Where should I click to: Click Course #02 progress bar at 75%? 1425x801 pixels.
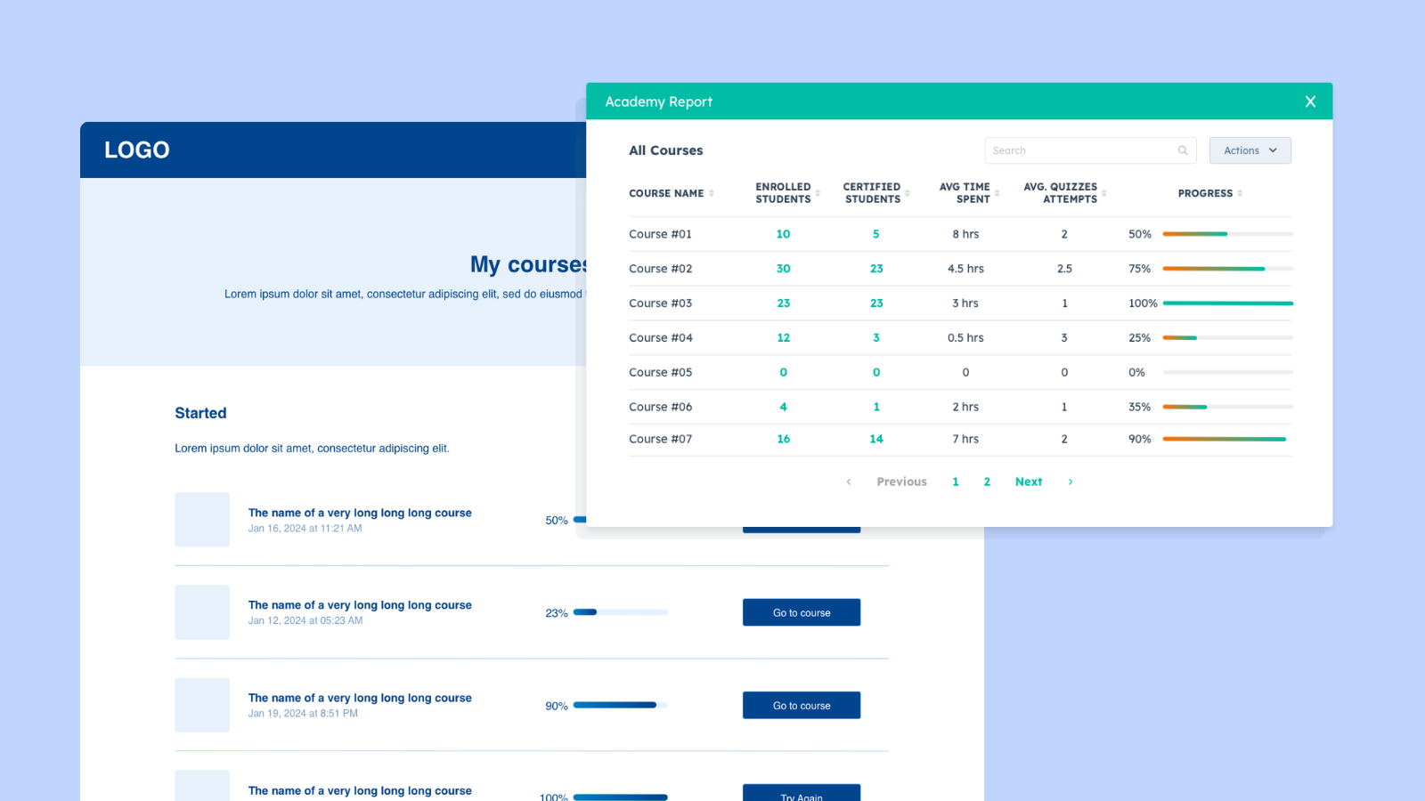pos(1227,269)
